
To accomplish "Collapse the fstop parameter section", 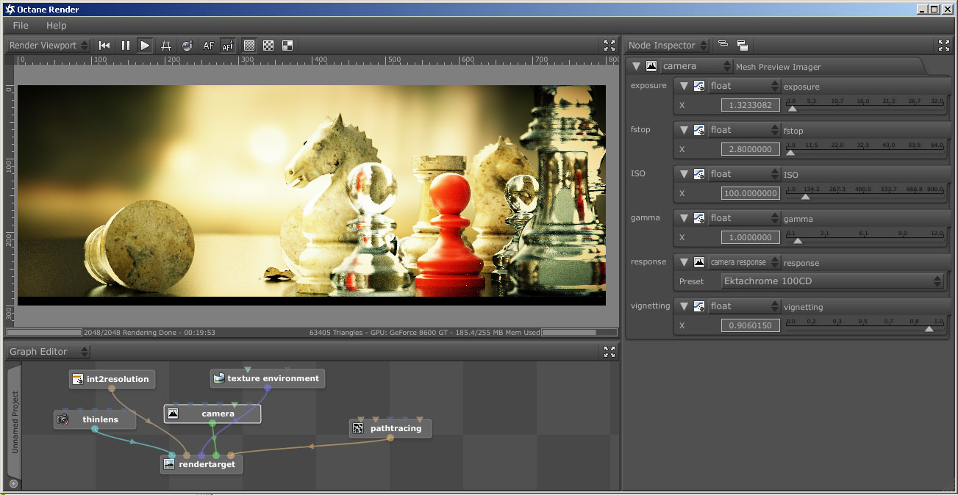I will pos(683,130).
